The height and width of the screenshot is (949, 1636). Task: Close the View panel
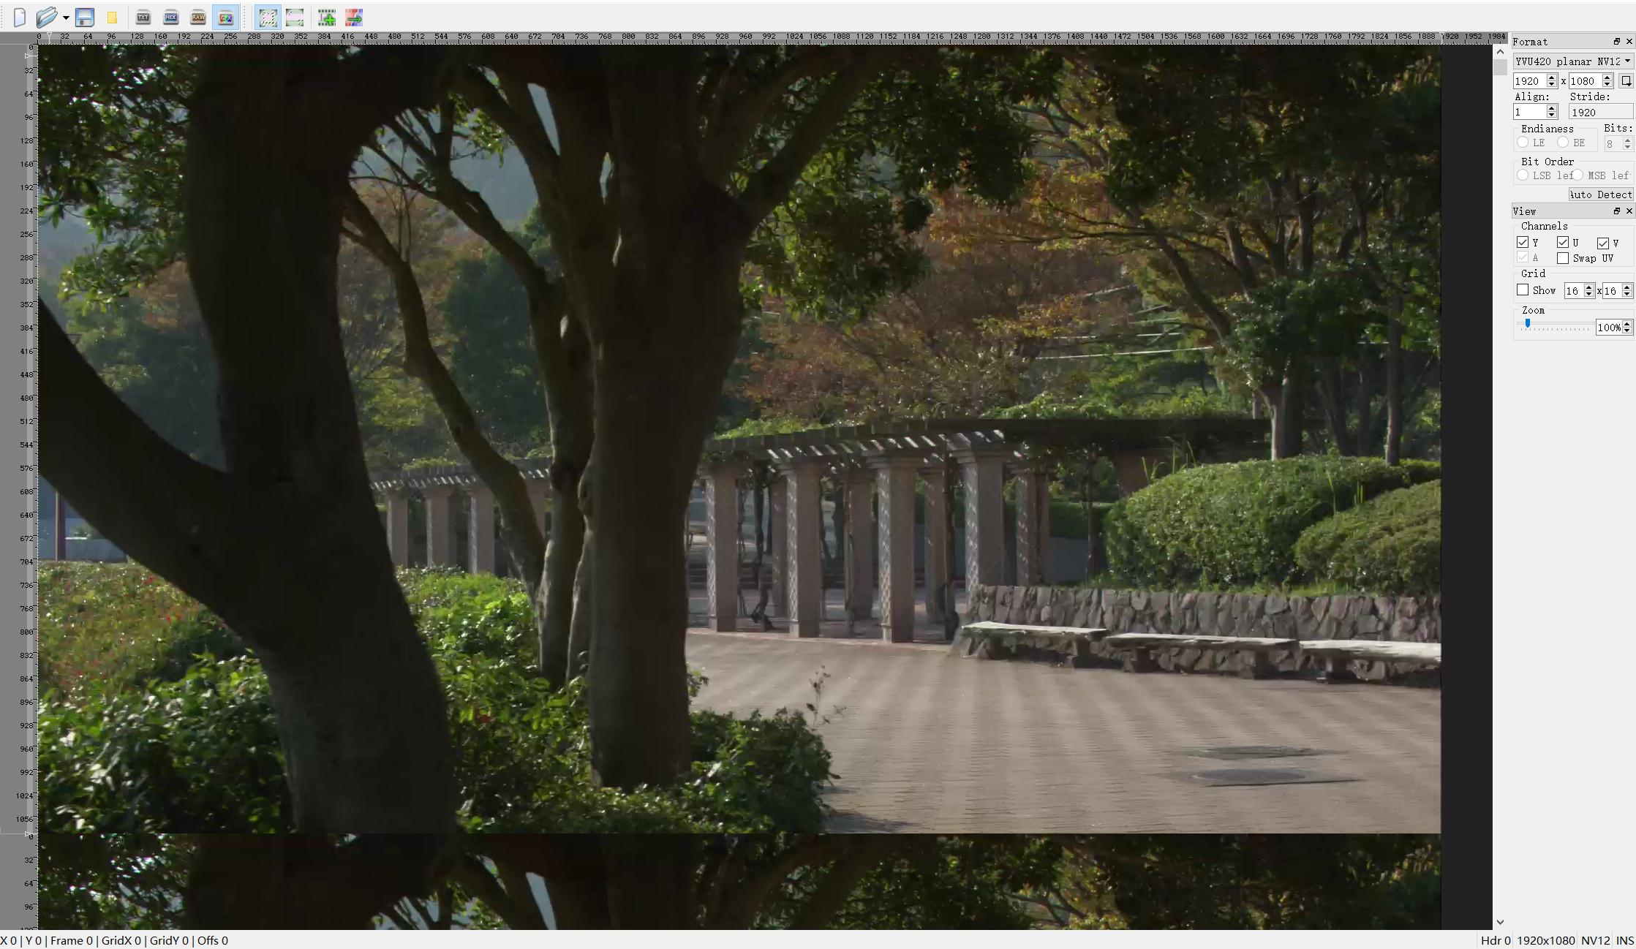(x=1629, y=211)
